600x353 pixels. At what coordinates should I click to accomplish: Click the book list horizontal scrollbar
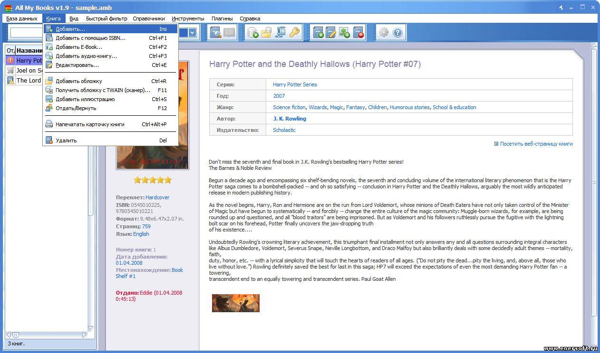pos(46,334)
